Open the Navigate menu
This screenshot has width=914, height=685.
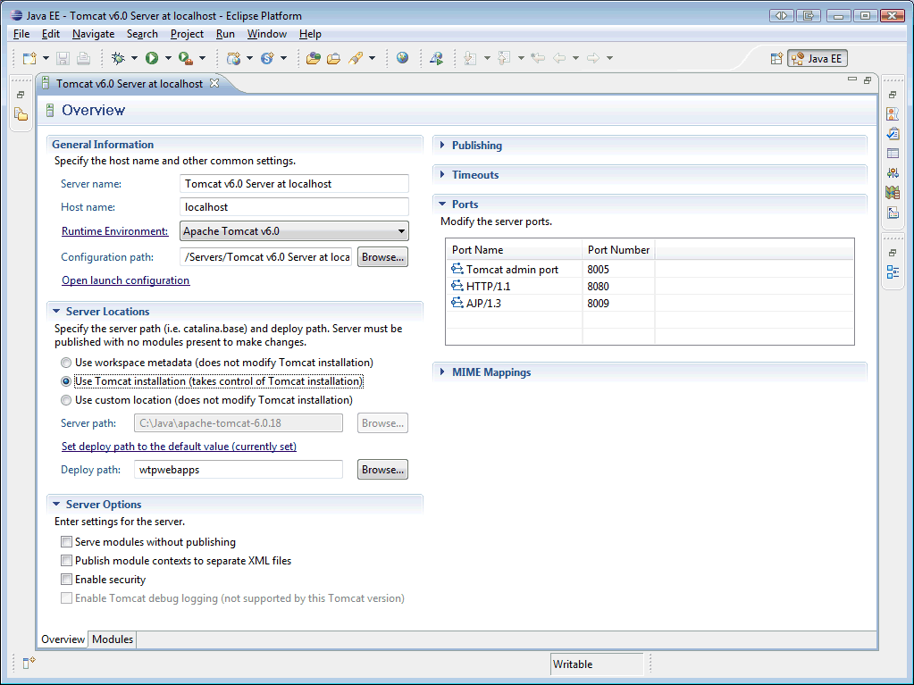[x=93, y=34]
